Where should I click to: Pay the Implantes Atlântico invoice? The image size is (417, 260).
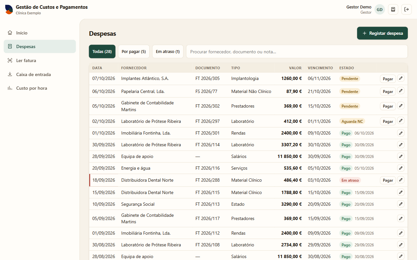(388, 79)
